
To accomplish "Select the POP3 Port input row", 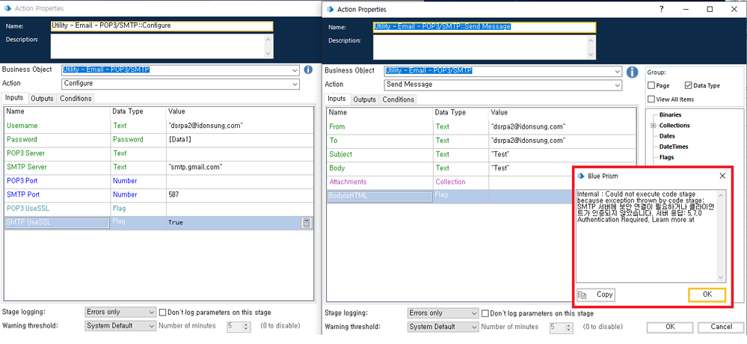I will point(159,181).
